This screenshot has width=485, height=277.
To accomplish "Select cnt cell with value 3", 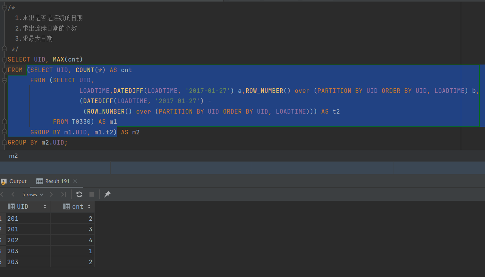I will pyautogui.click(x=72, y=229).
